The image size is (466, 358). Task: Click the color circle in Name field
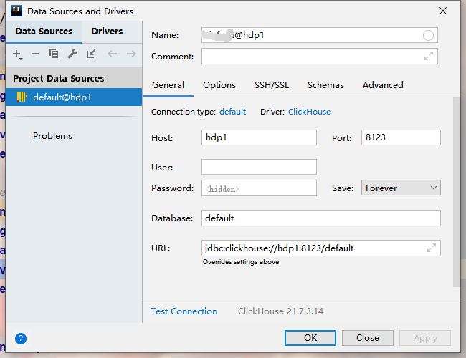click(429, 35)
